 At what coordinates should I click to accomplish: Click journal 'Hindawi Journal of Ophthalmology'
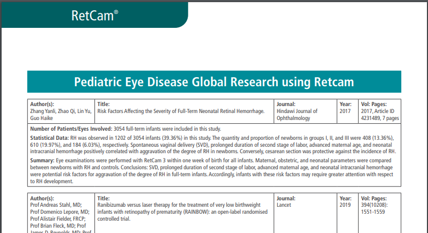tap(297, 115)
